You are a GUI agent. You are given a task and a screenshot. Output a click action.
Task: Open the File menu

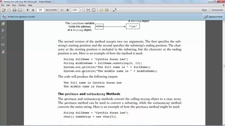point(2,5)
